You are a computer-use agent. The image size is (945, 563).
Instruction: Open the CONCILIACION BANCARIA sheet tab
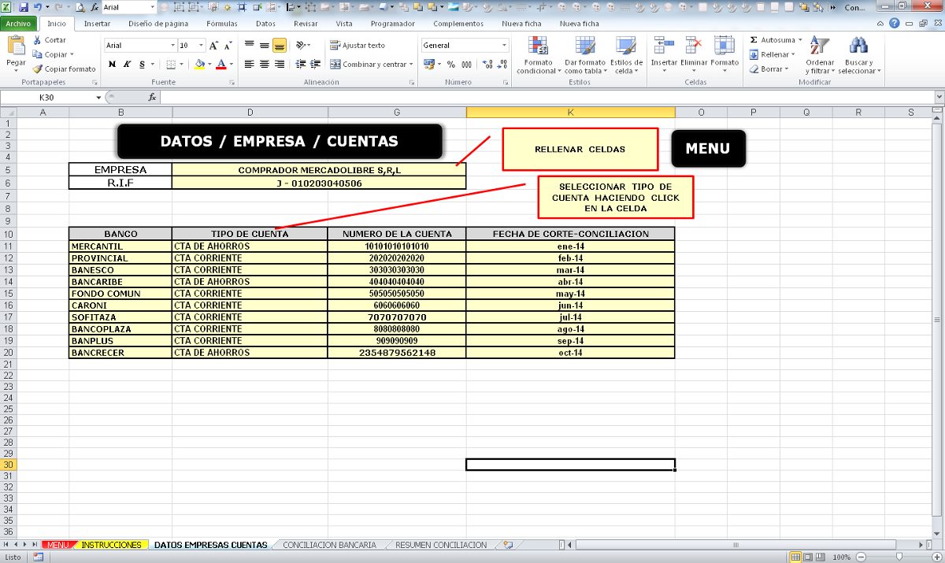pos(329,545)
